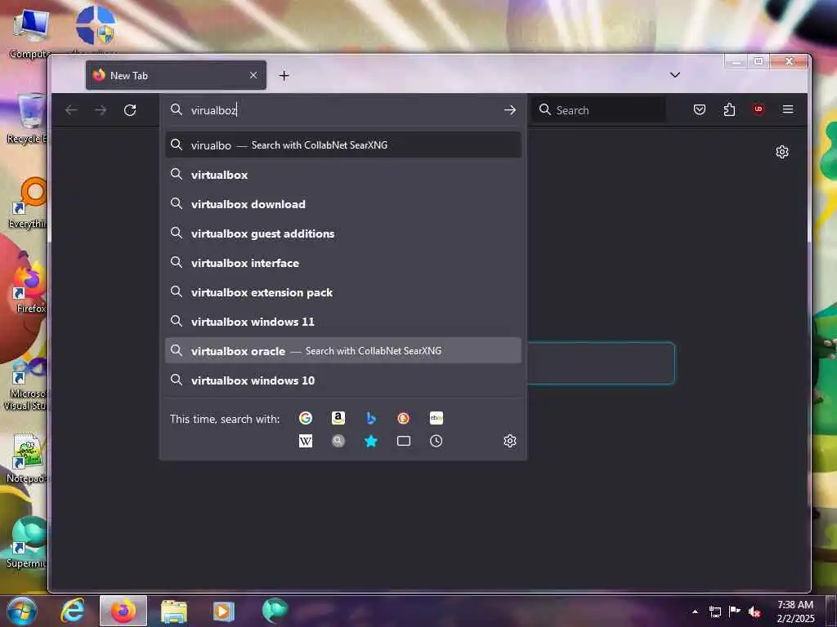Click the new tab page search field
The image size is (837, 627).
601,363
